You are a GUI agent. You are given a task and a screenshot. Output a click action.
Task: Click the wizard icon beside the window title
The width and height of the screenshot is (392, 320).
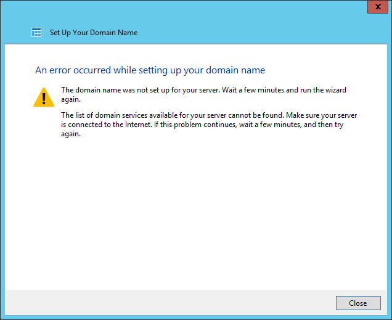36,33
